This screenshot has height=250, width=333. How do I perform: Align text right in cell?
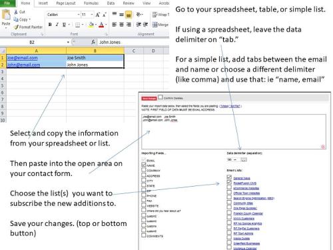click(129, 25)
